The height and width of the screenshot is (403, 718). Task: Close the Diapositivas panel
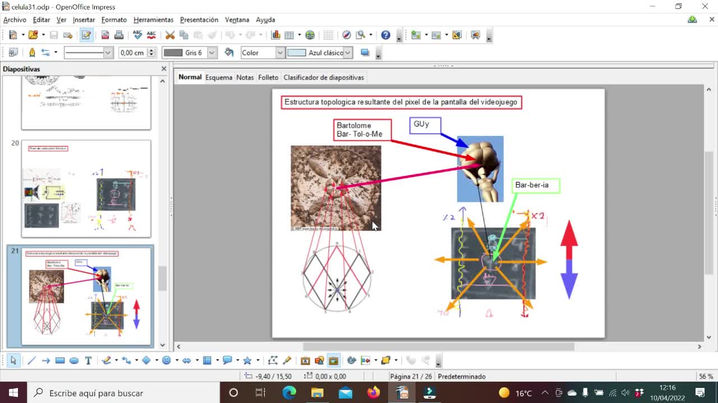coord(164,69)
